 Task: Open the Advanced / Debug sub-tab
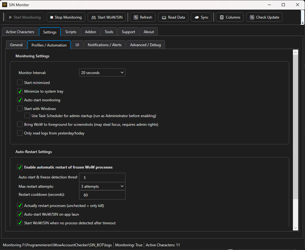[145, 45]
